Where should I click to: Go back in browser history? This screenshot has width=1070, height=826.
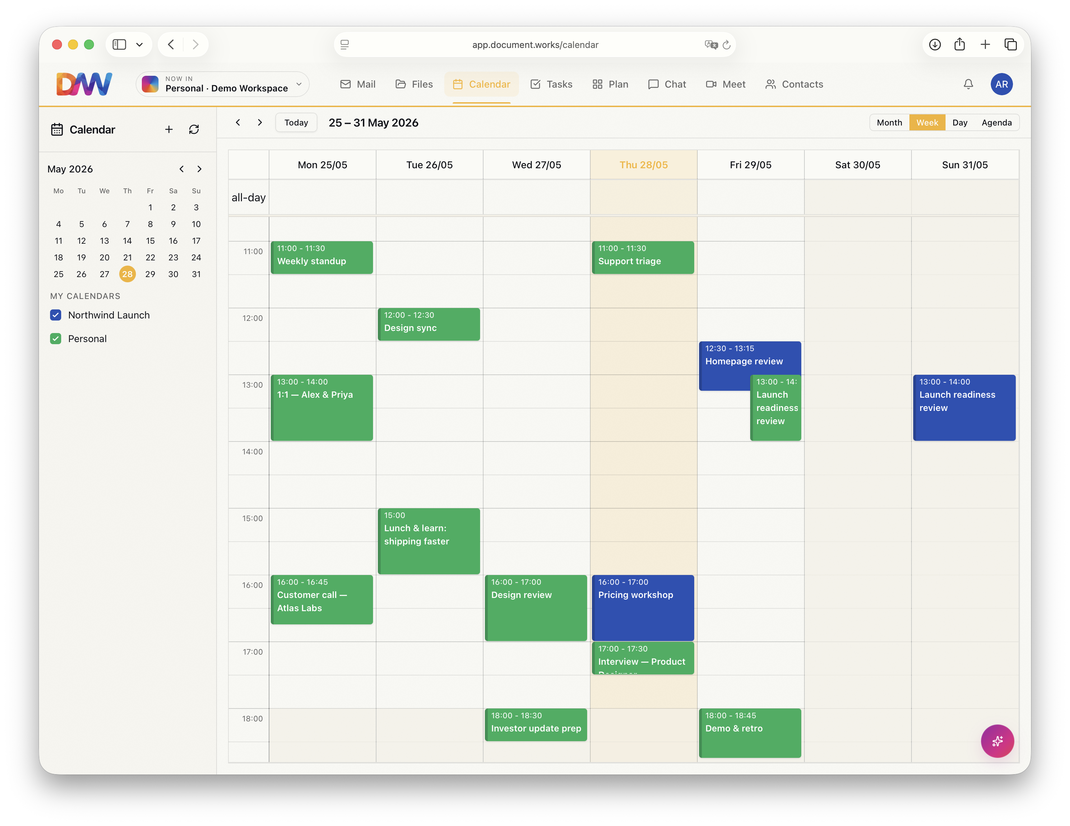[171, 44]
